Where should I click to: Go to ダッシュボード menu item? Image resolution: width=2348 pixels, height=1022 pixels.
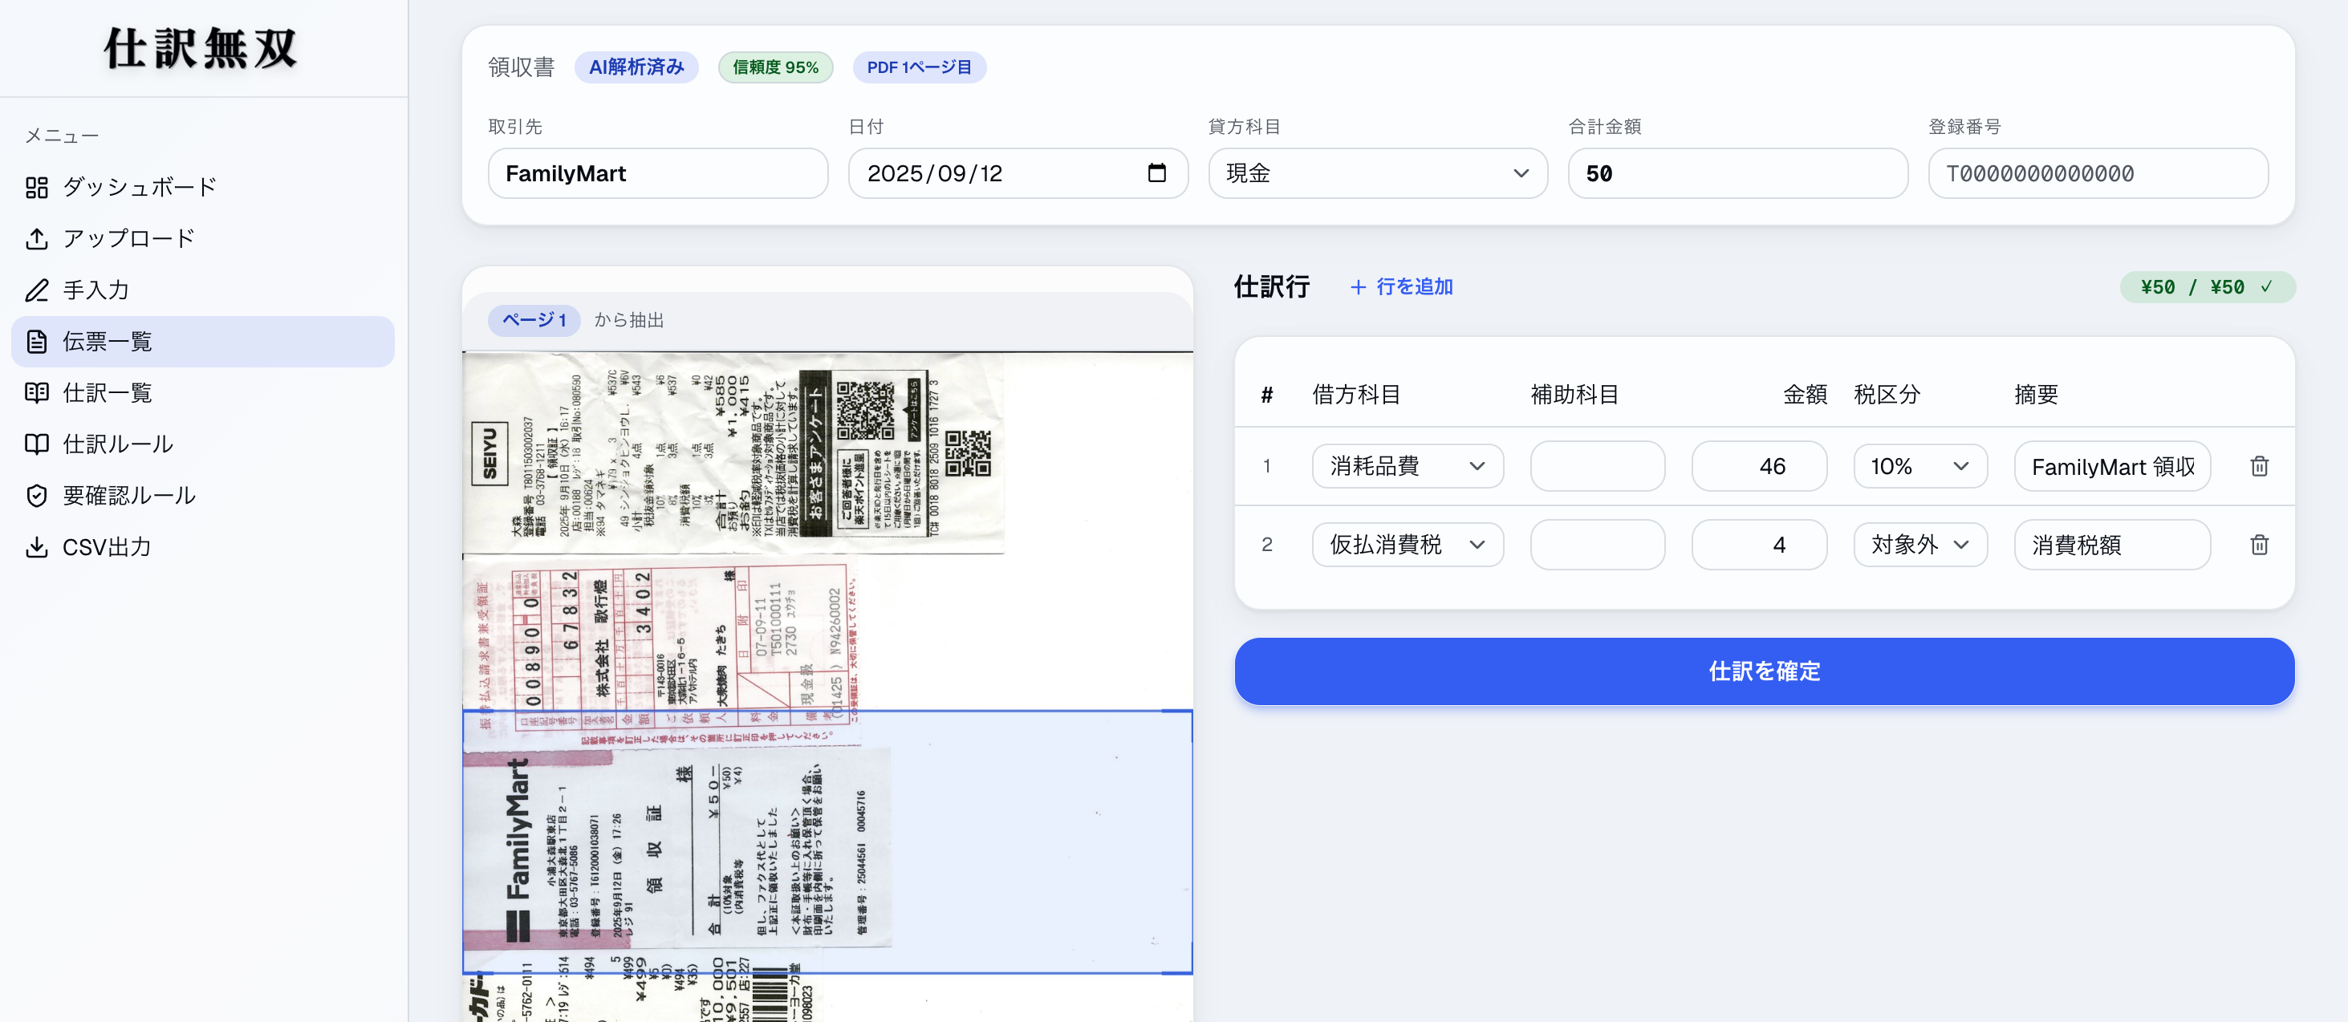202,187
